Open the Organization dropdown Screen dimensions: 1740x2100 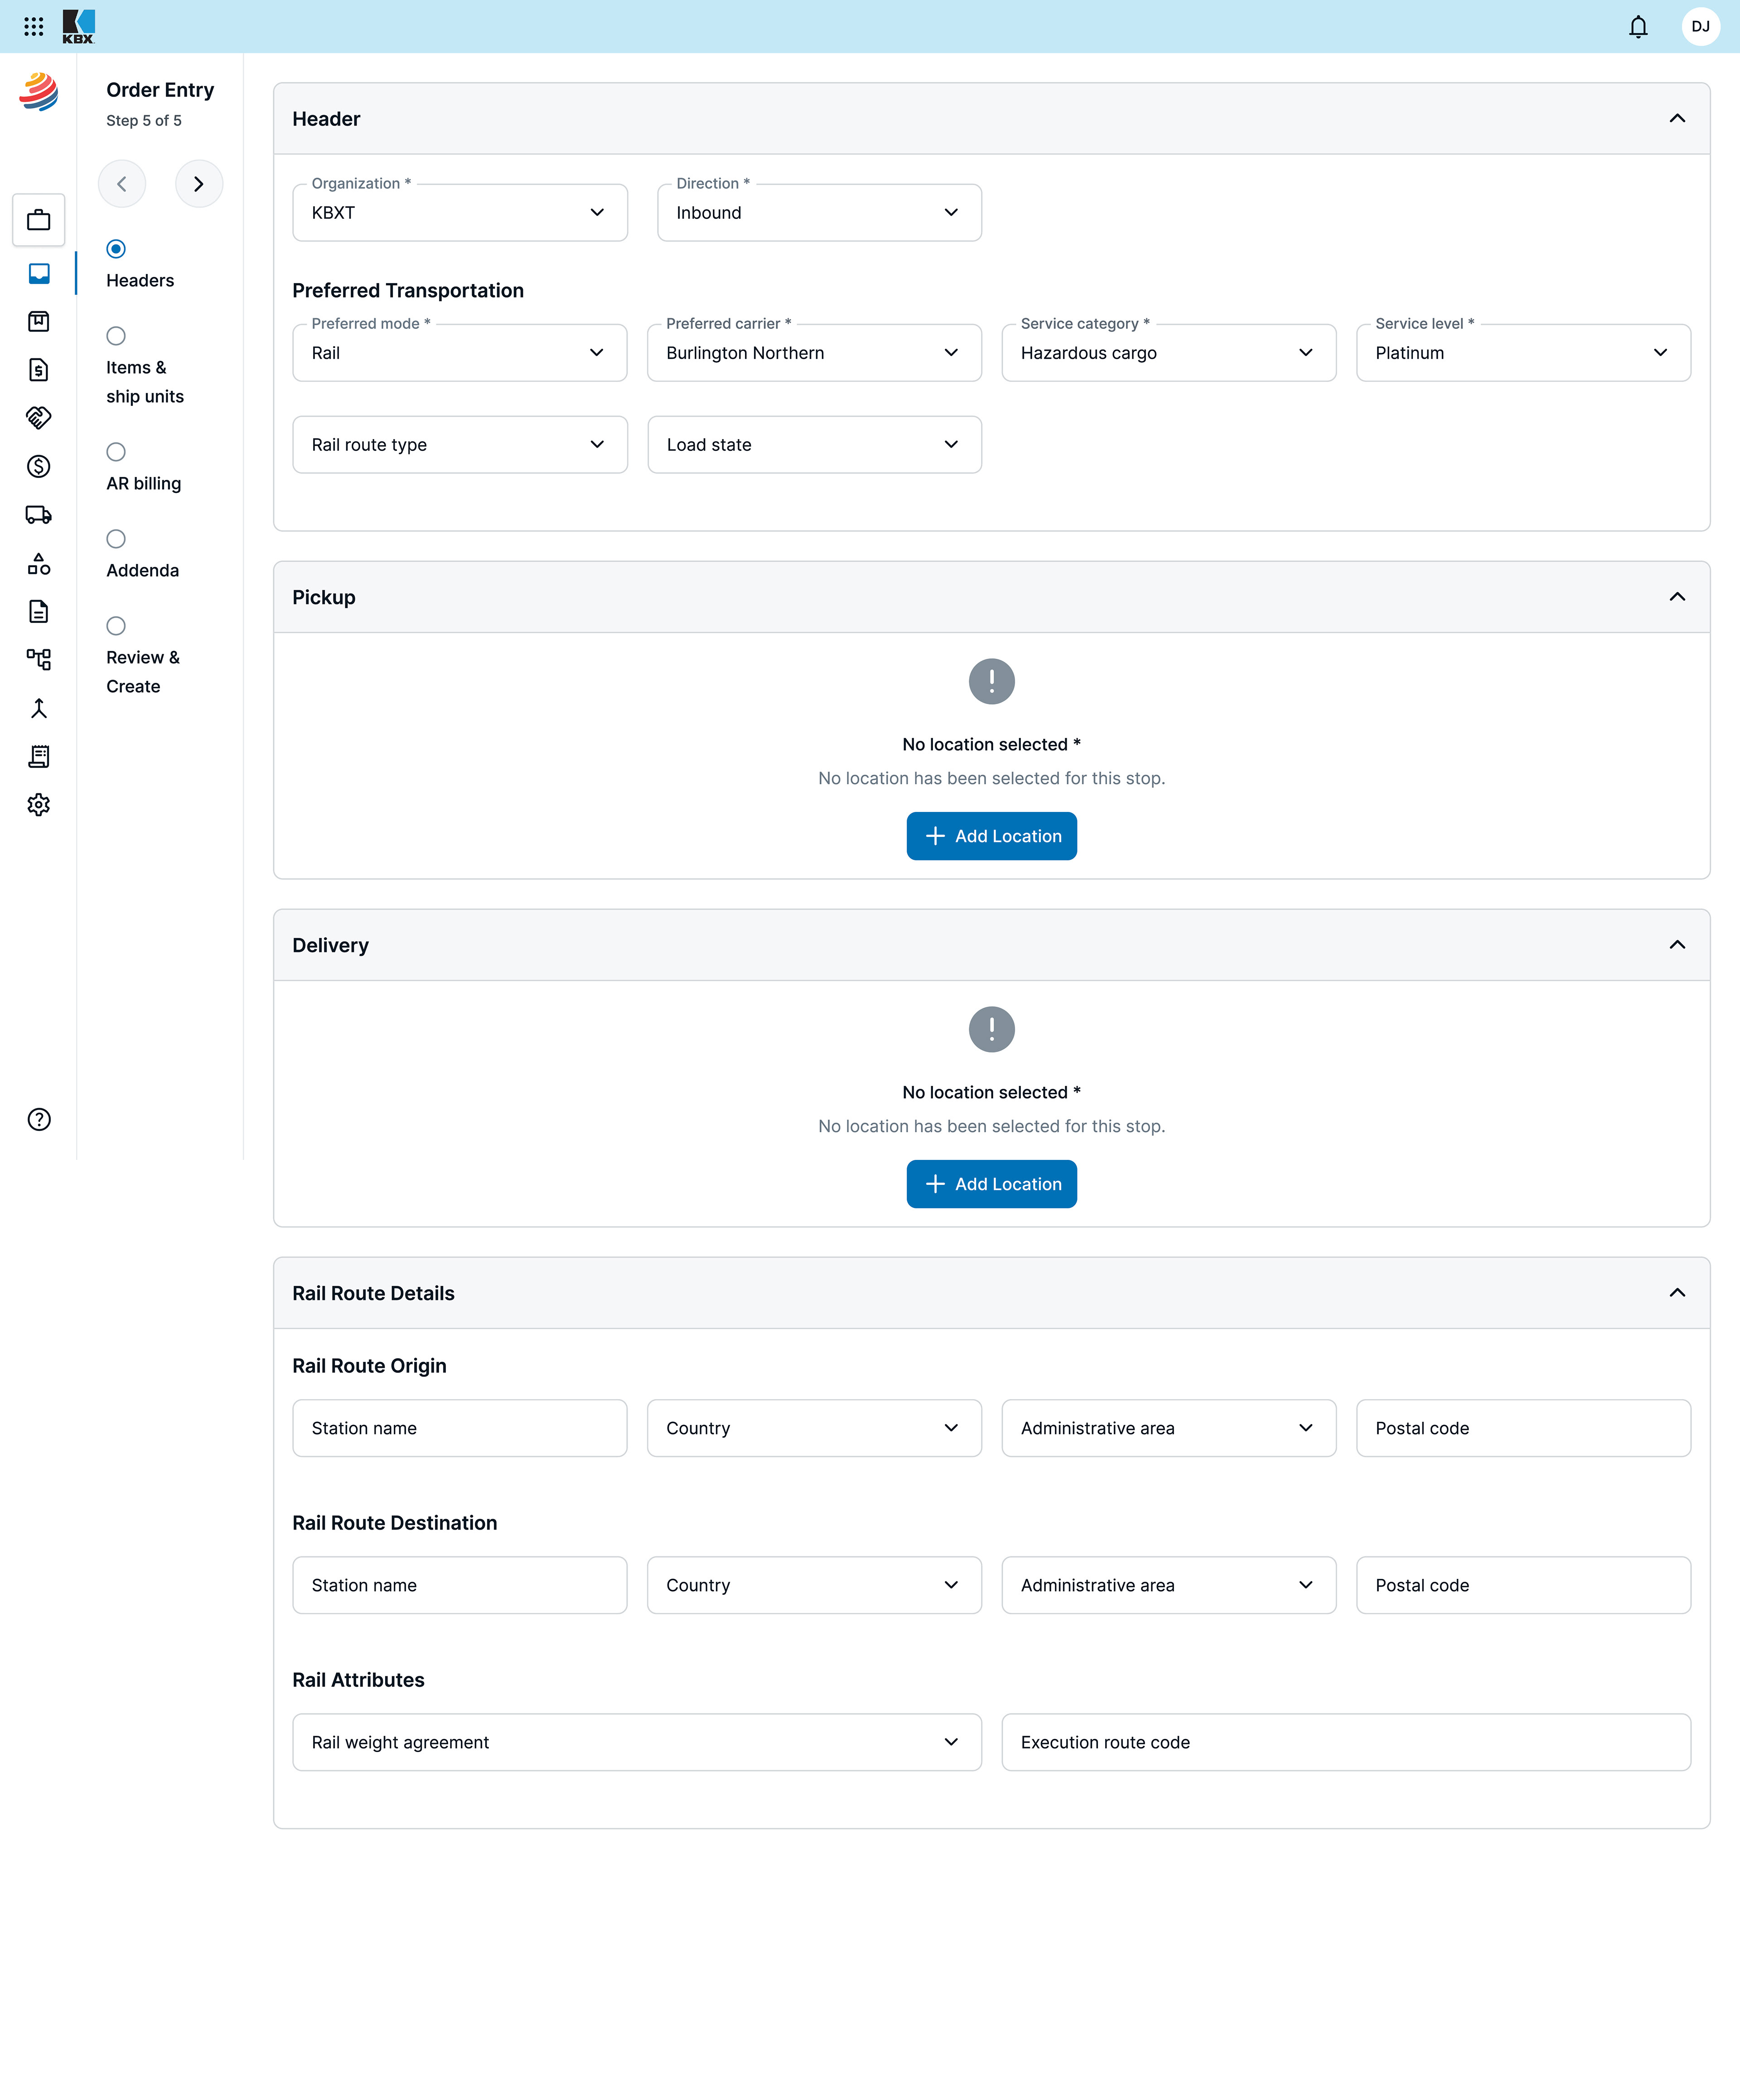(460, 213)
